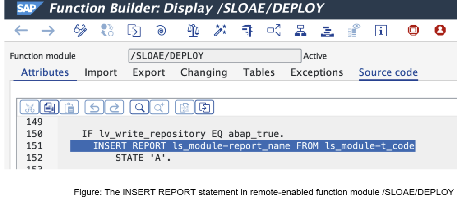
Task: Click line number 150
Action: click(x=34, y=134)
